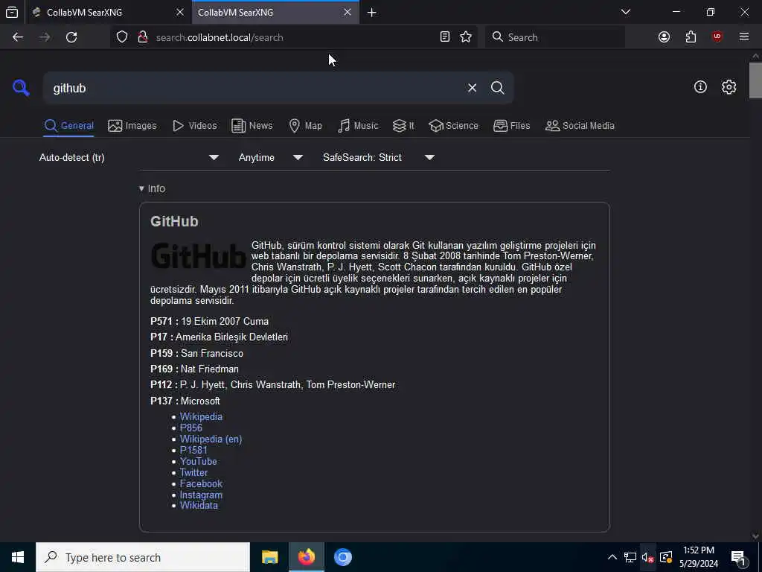Click the SearXNG magnifier logo
This screenshot has height=572, width=762.
21,88
